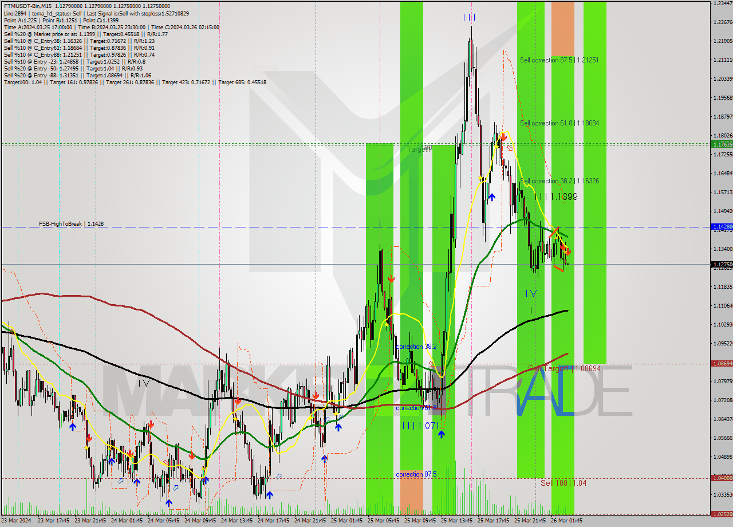
Task: Click the current price tag 1.12750 on axis
Action: click(x=721, y=265)
